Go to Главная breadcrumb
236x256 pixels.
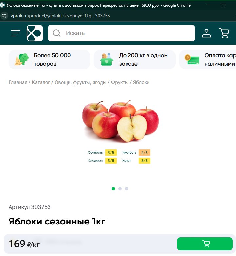click(18, 82)
